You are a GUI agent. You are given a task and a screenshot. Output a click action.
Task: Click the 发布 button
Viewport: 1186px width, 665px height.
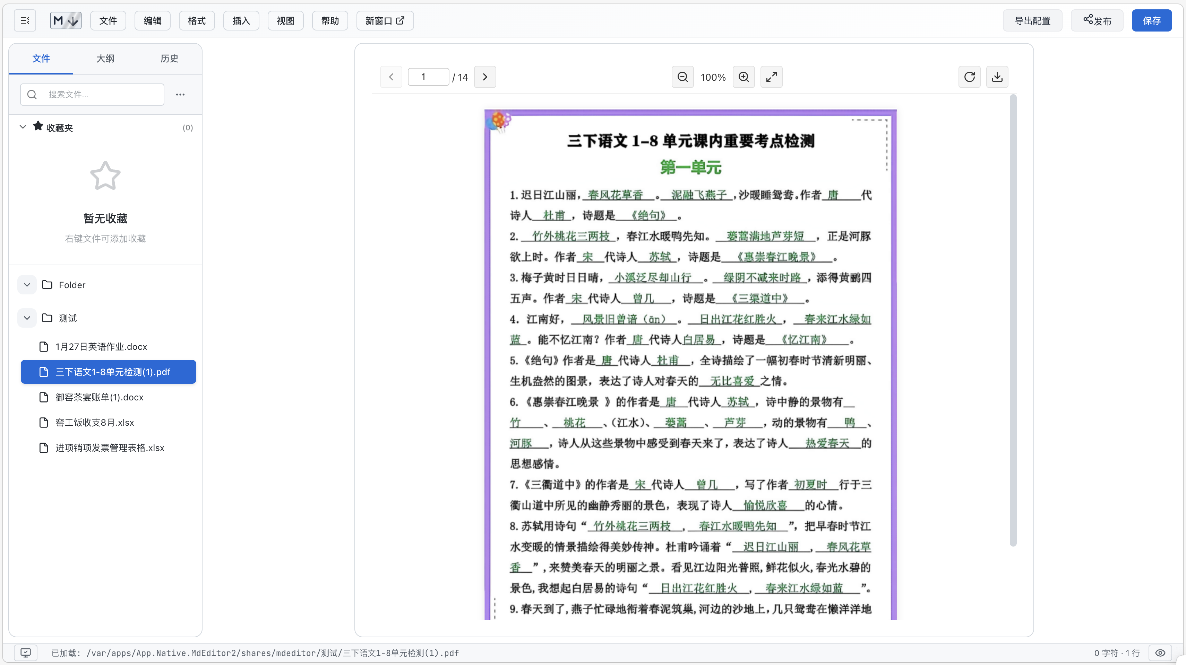1097,21
